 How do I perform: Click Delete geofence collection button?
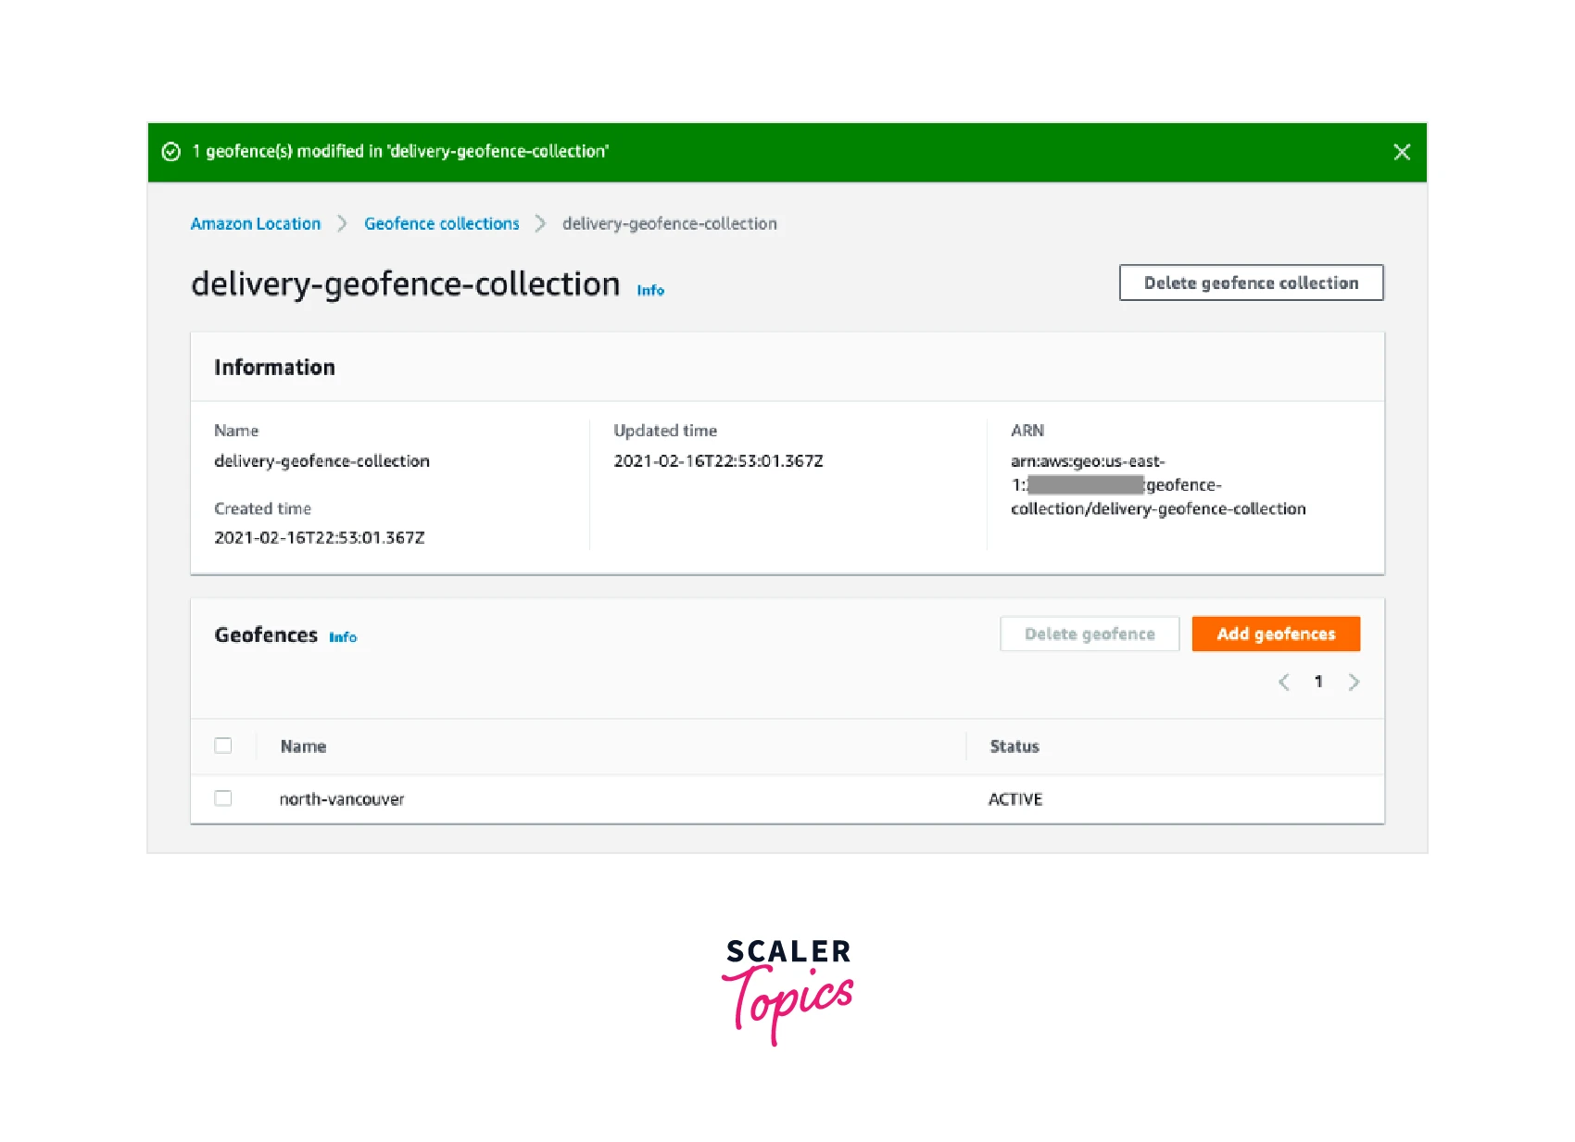[1251, 283]
